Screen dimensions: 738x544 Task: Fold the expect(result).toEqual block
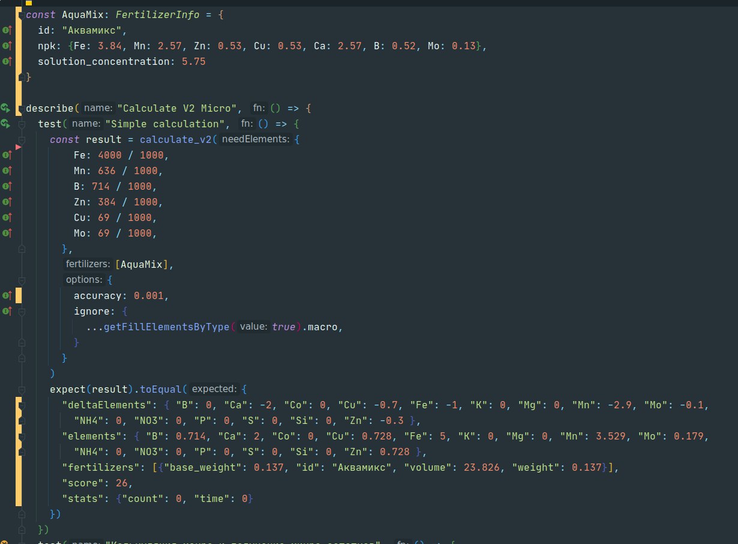coord(21,389)
